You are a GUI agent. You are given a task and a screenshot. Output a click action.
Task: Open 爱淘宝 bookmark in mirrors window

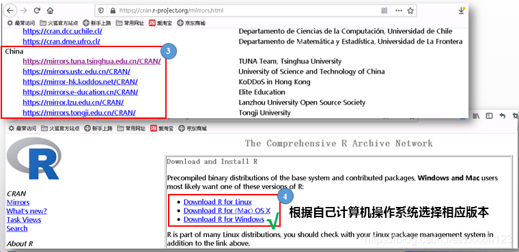click(x=160, y=23)
